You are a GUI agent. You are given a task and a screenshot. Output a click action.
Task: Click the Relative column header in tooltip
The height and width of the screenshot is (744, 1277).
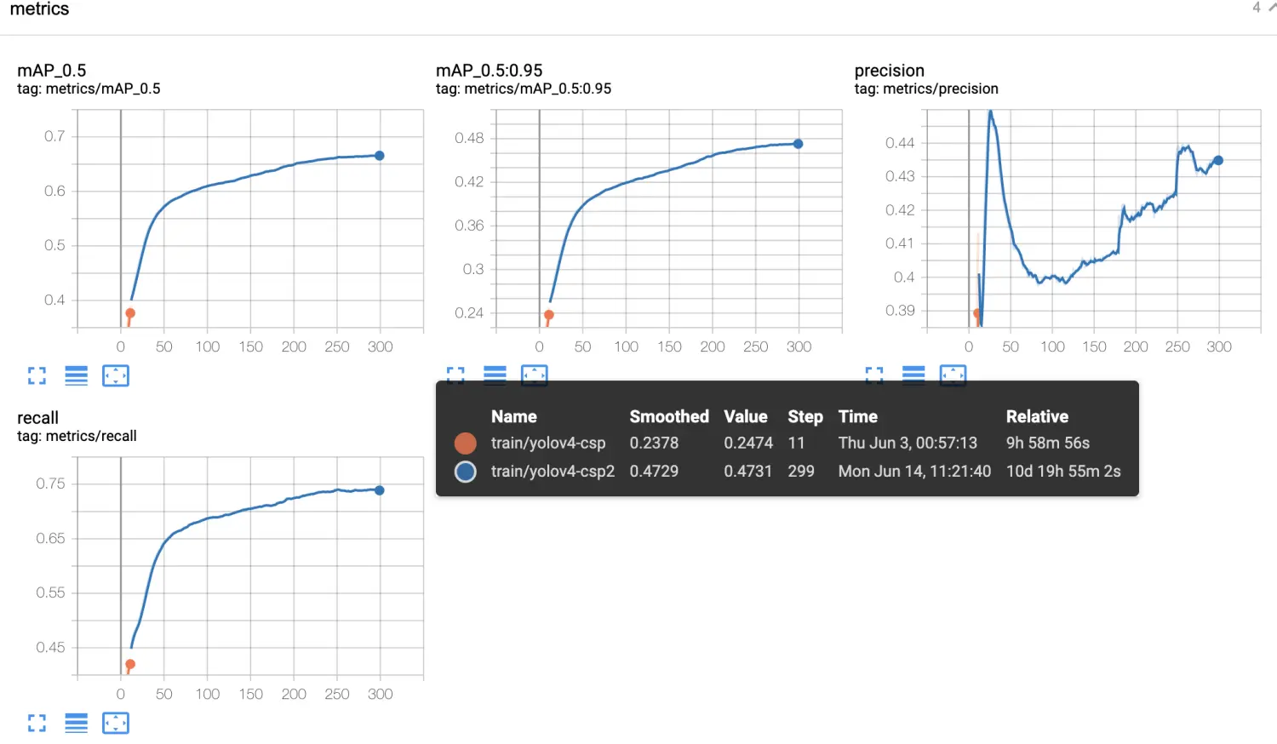click(x=1037, y=416)
